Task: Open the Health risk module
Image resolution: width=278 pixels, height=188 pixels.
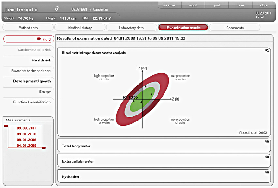Action: 29,60
